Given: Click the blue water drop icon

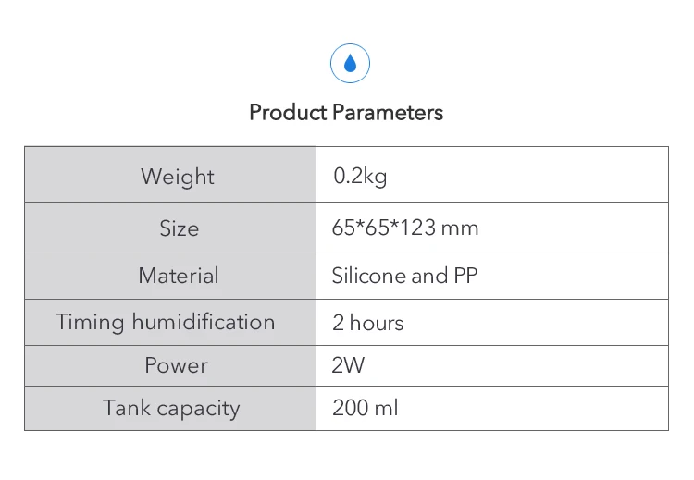Looking at the screenshot, I should [350, 63].
